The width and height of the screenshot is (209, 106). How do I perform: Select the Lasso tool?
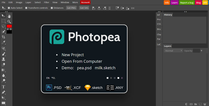point(3,26)
